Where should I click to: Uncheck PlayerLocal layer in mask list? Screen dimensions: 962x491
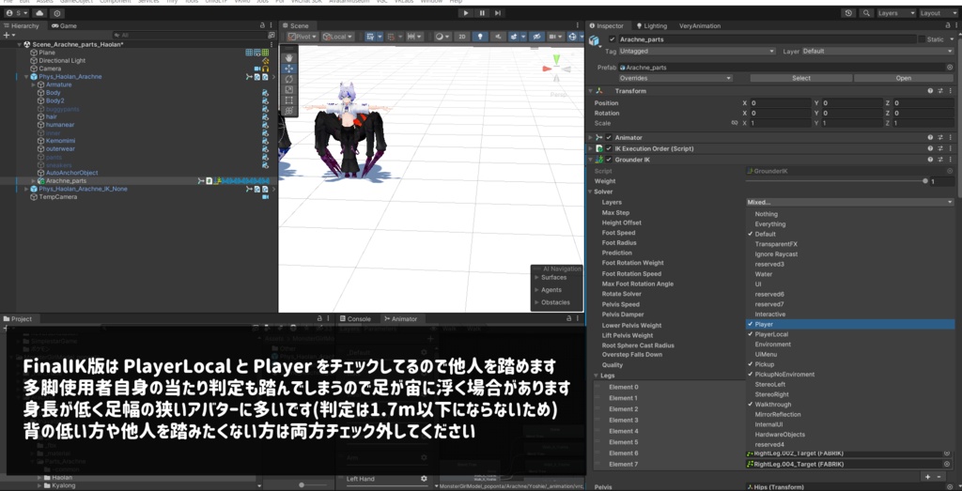tap(849, 334)
